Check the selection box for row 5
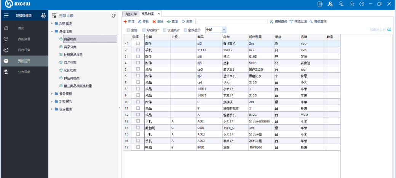 (137, 69)
